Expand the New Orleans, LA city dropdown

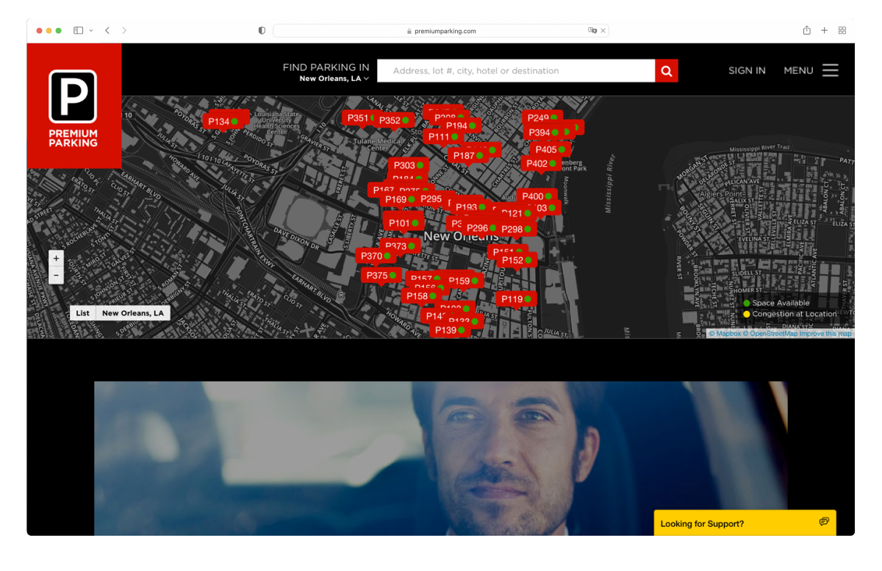coord(334,79)
